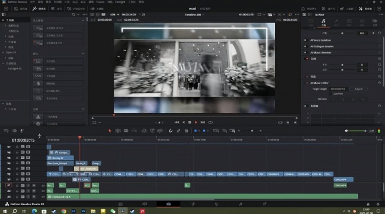Screen dimensions: 385x214
Task: Jump to the last frame
Action: [x=203, y=122]
